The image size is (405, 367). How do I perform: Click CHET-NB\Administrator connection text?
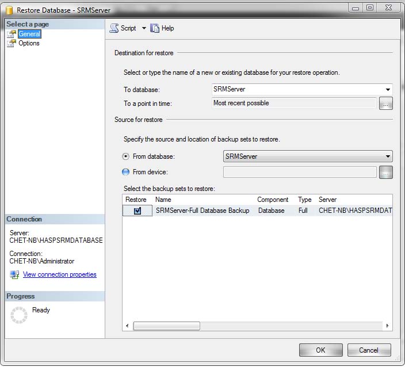tap(42, 261)
